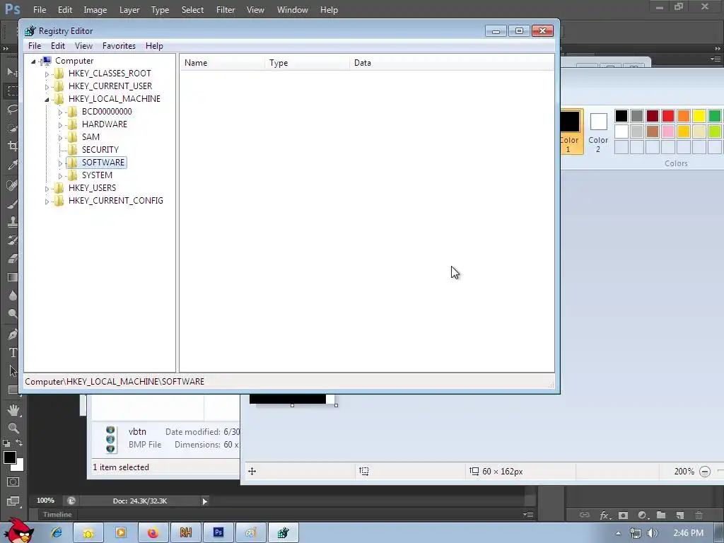This screenshot has width=724, height=543.
Task: Select the Crop tool
Action: tap(12, 146)
